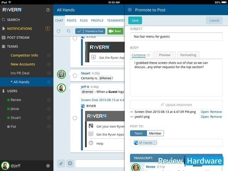Image resolution: width=228 pixels, height=171 pixels.
Task: Close the Jesse user entry
Action: pos(49,109)
